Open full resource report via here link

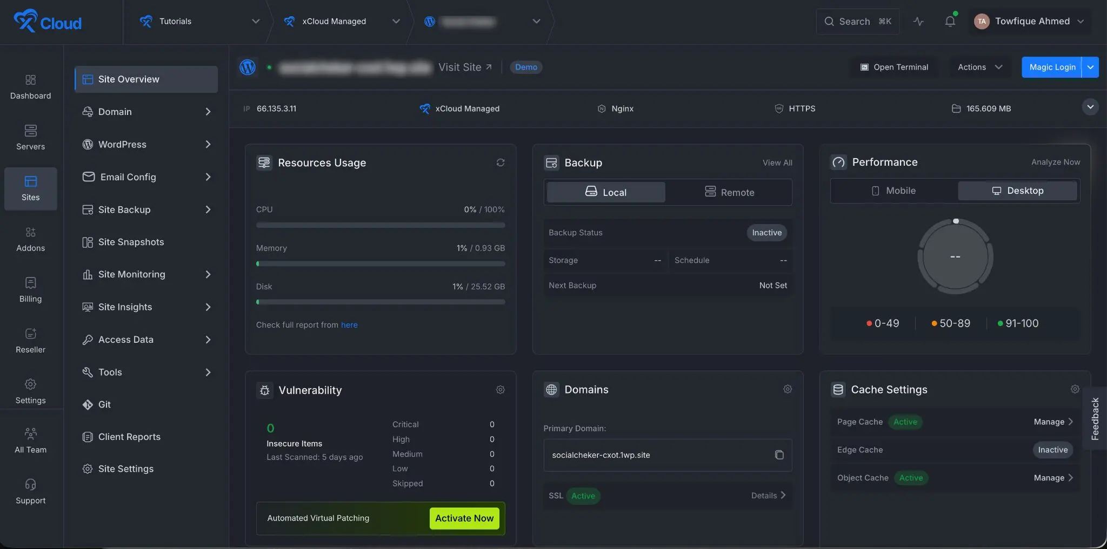tap(349, 325)
